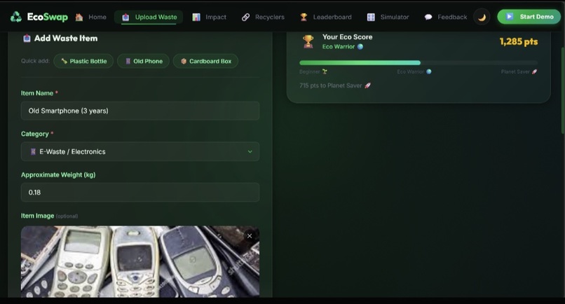This screenshot has width=565, height=304.
Task: Go to the Recyclers page
Action: tap(263, 17)
